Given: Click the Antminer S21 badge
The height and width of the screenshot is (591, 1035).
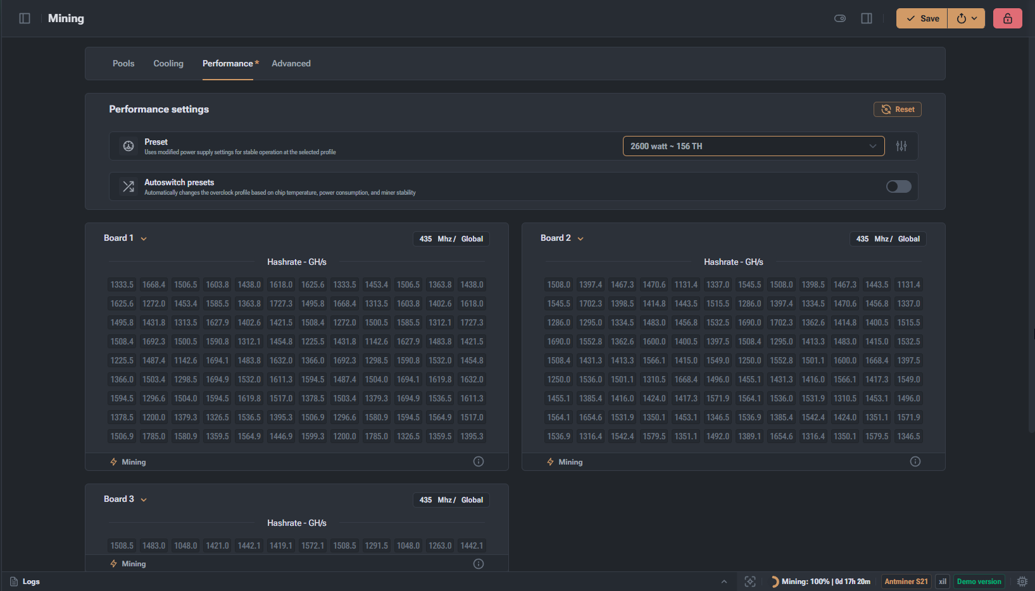Looking at the screenshot, I should tap(906, 582).
